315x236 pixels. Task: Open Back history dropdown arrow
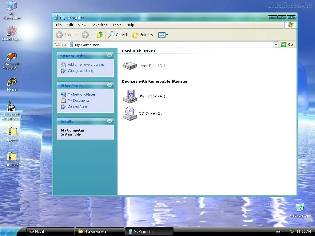click(x=77, y=35)
